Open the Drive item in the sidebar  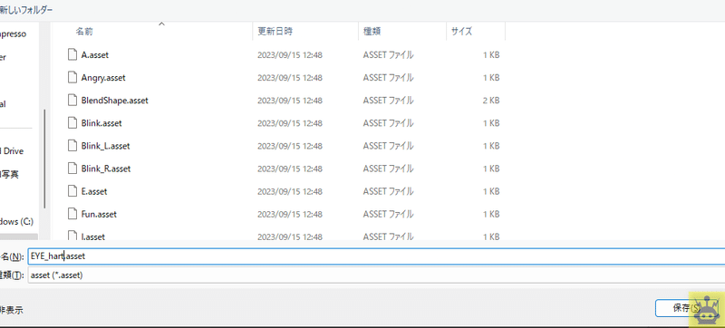[12, 151]
